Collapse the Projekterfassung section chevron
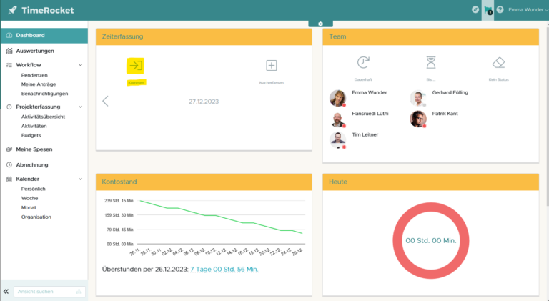The height and width of the screenshot is (301, 549). 80,107
